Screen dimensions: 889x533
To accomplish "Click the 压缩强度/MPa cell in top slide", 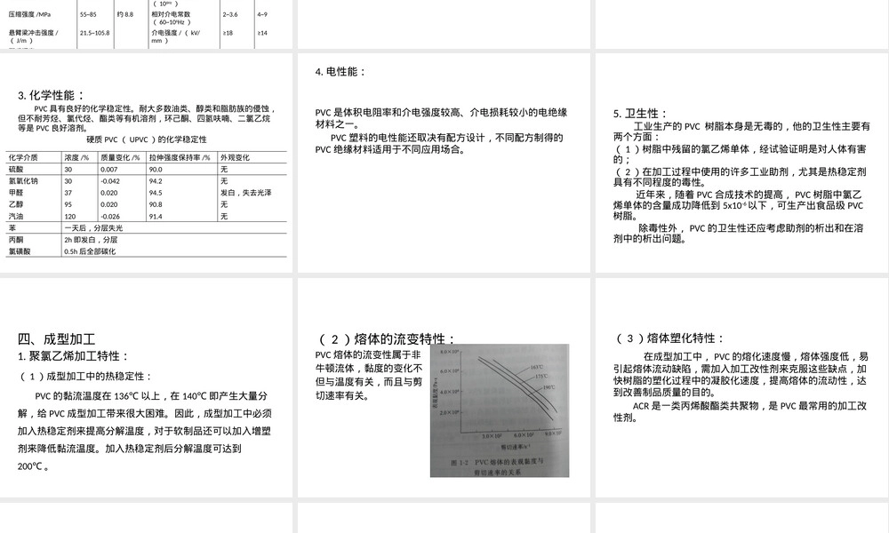I will click(x=29, y=14).
